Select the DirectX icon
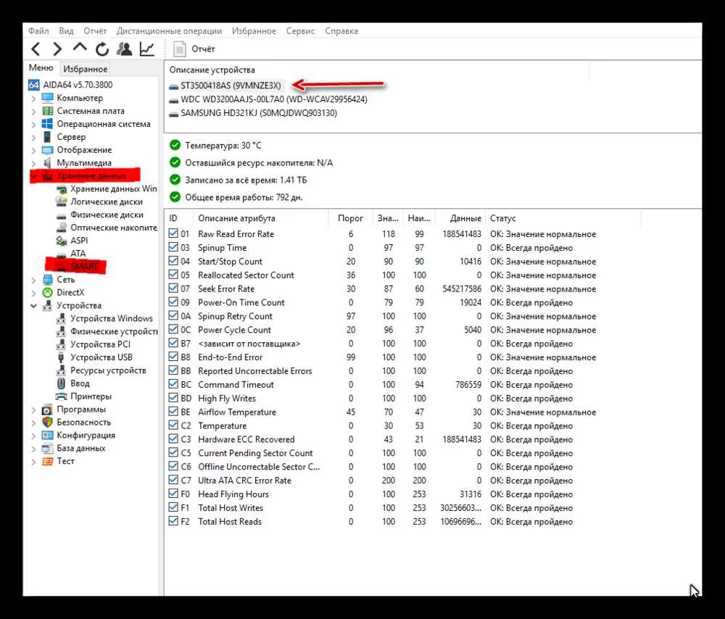725x619 pixels. point(47,292)
